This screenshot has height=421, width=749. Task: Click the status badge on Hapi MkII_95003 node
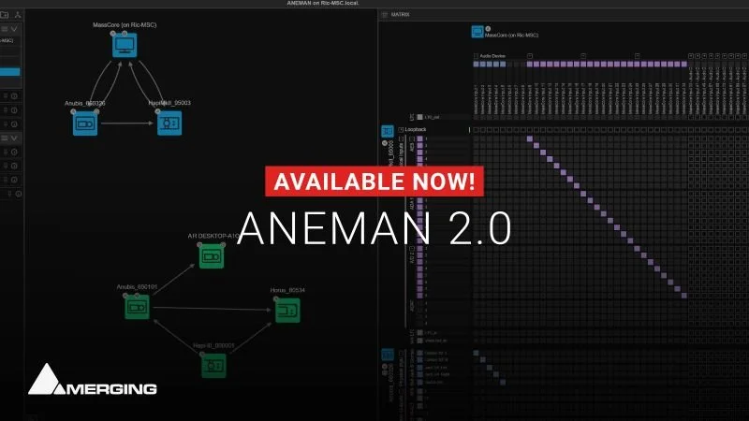(x=157, y=111)
